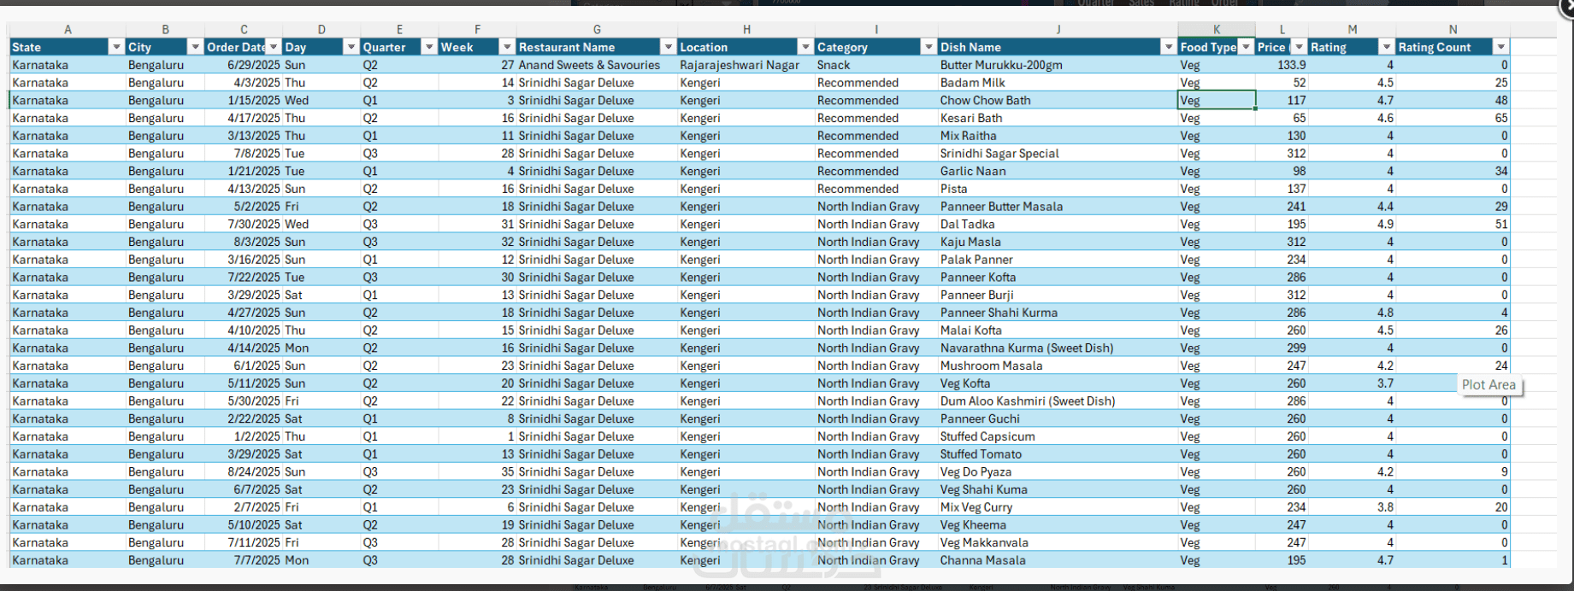Viewport: 1574px width, 591px height.
Task: Select column N header
Action: click(x=1453, y=30)
